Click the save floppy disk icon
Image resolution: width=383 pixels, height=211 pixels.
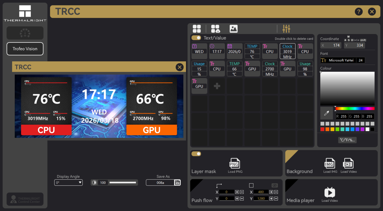pos(177,183)
